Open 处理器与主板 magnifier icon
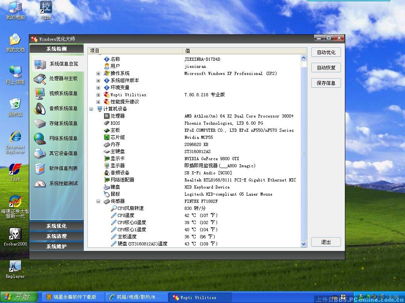This screenshot has width=405, height=303. pos(40,79)
